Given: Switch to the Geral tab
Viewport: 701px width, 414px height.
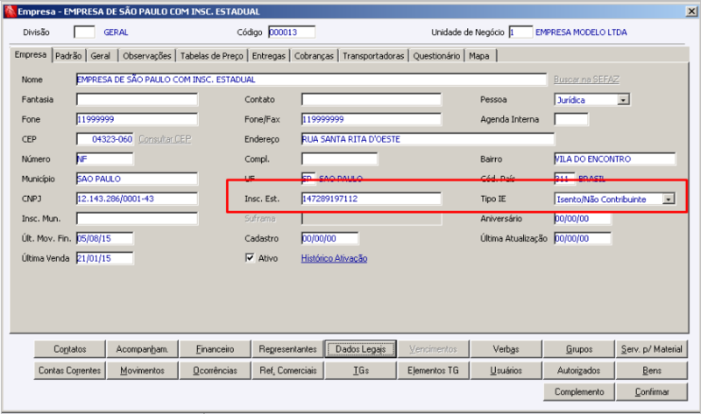Looking at the screenshot, I should (x=101, y=56).
